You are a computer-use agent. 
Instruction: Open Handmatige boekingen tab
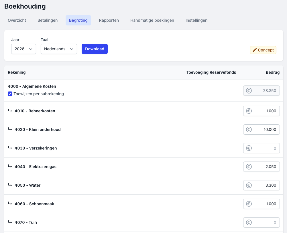pyautogui.click(x=152, y=20)
